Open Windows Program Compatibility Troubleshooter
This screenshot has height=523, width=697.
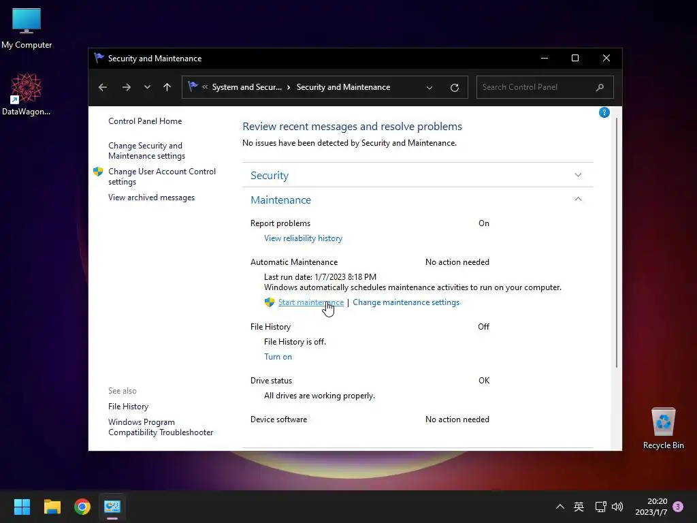[161, 428]
